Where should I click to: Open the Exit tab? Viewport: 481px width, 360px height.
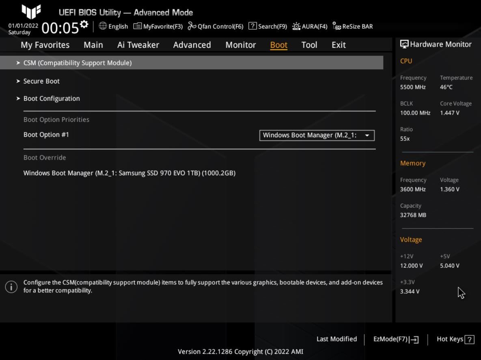coord(339,45)
